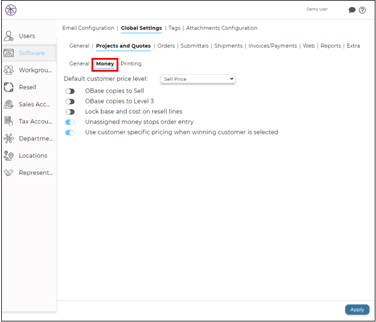Open the Reports settings tab
Screen dimensions: 376x322
tap(331, 46)
